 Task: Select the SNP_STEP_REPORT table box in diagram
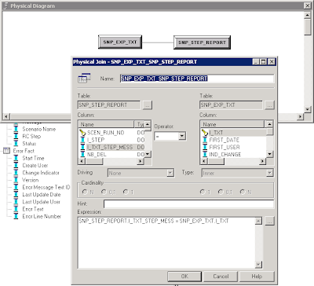[x=202, y=42]
